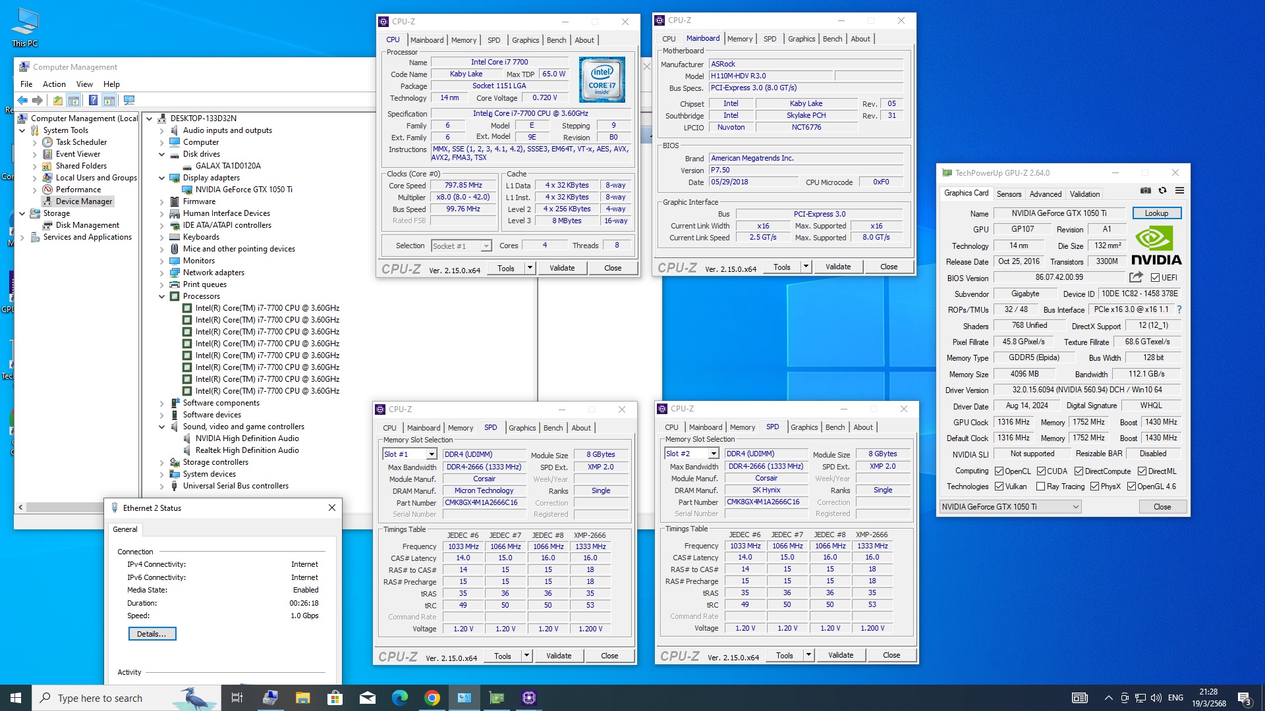1265x711 pixels.
Task: Toggle PhysX checkbox in GPU-Z
Action: point(1094,487)
